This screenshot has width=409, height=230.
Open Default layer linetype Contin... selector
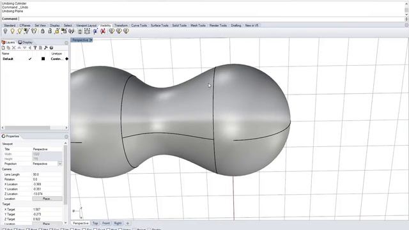pyautogui.click(x=57, y=59)
